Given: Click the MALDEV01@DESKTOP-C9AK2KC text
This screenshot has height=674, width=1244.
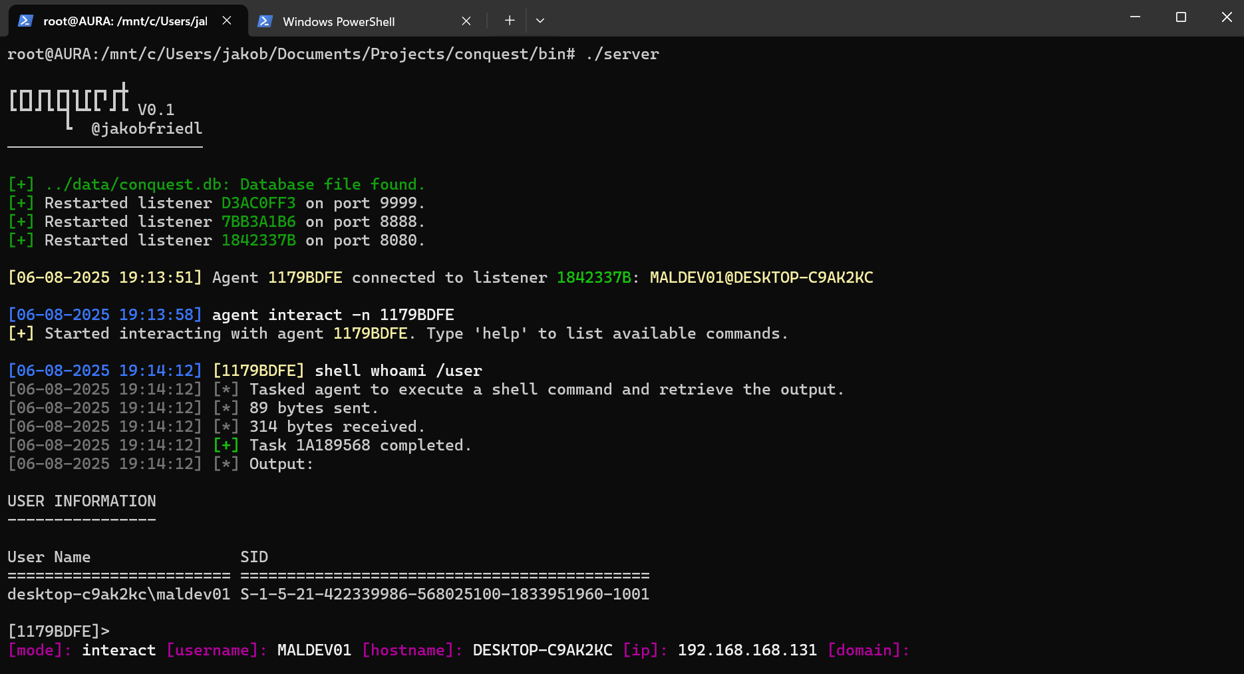Looking at the screenshot, I should pos(761,277).
